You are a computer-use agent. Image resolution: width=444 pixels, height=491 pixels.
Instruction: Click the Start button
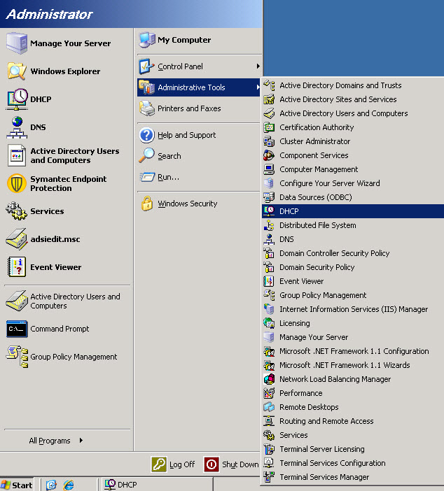coord(18,485)
